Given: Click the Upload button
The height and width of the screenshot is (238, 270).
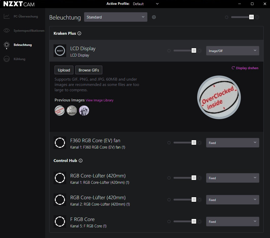Looking at the screenshot, I should [64, 70].
